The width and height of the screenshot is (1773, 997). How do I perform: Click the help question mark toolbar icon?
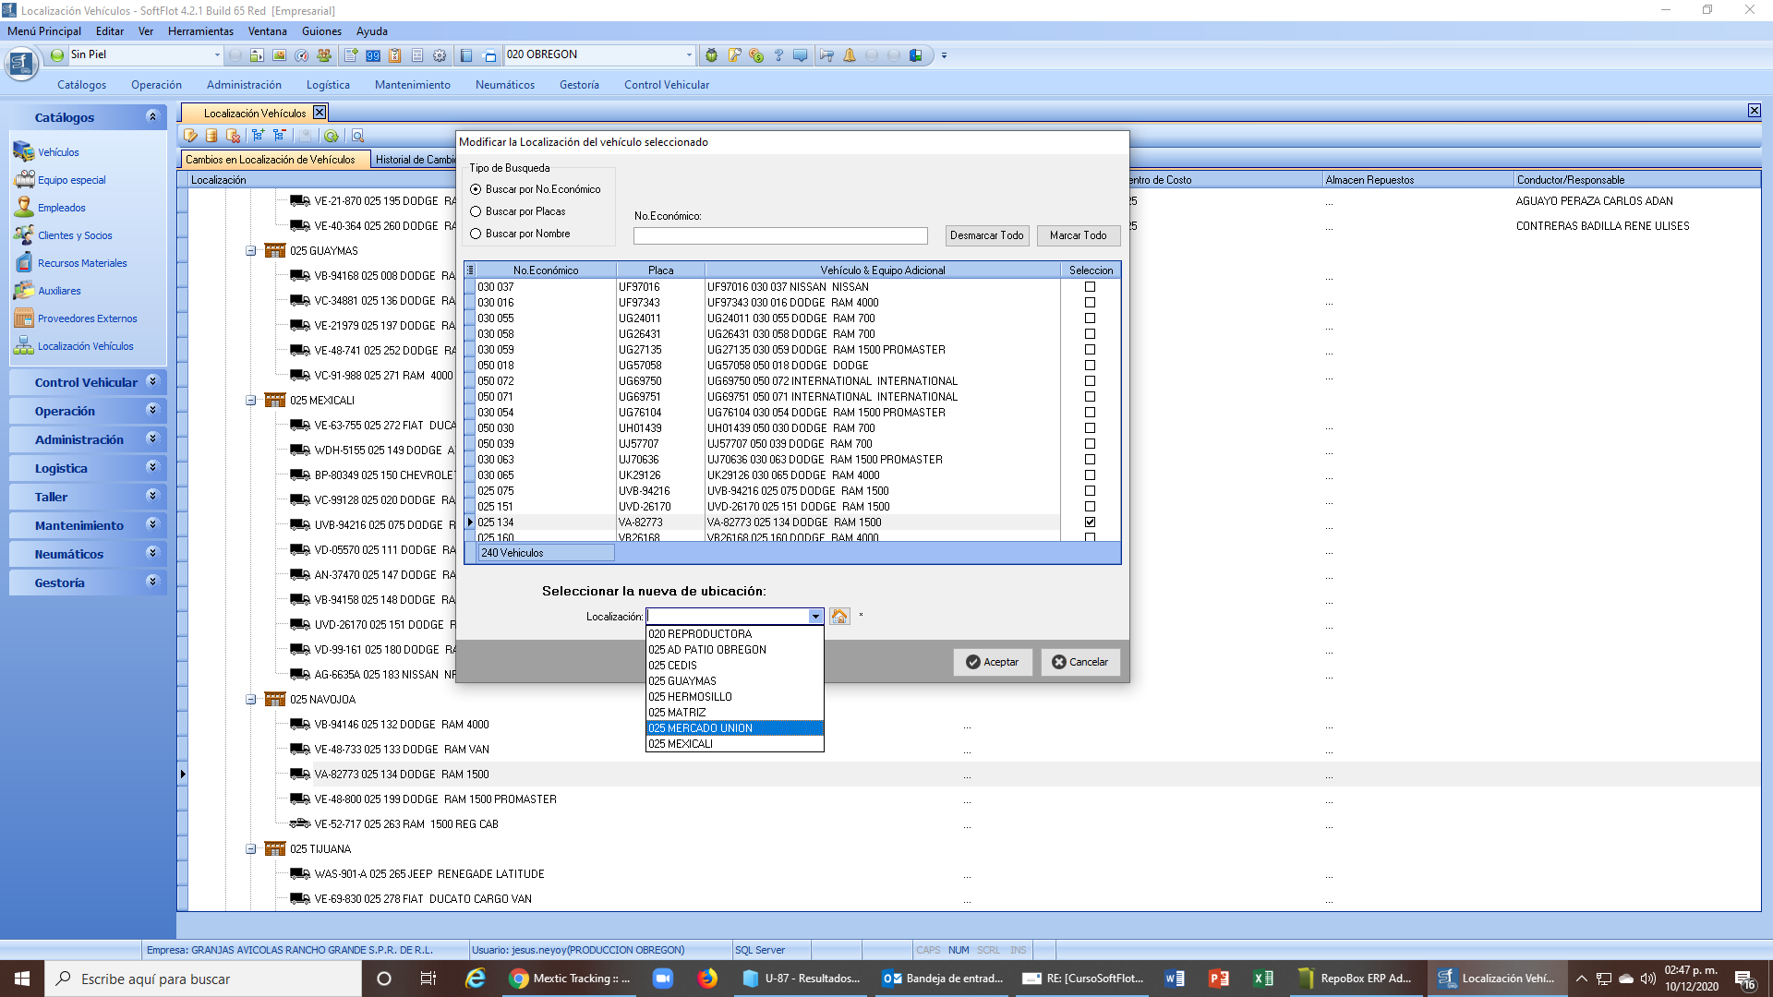(778, 55)
